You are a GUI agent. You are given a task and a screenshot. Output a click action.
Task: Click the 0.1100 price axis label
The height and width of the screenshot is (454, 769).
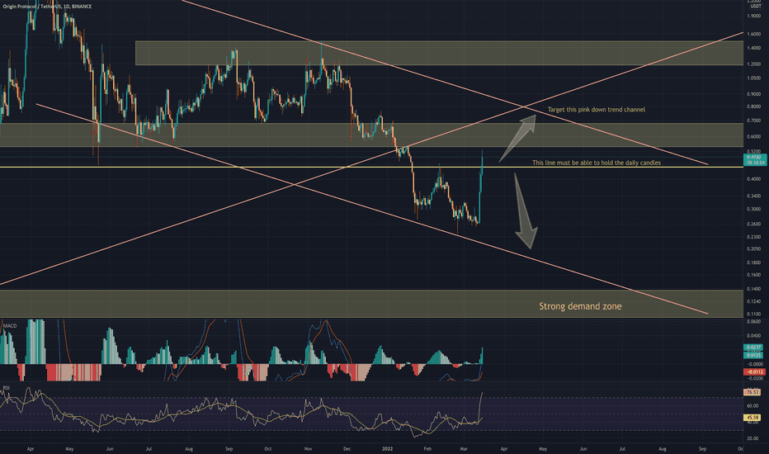click(x=754, y=314)
